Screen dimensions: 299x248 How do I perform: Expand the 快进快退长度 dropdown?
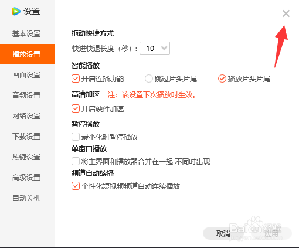pos(155,48)
